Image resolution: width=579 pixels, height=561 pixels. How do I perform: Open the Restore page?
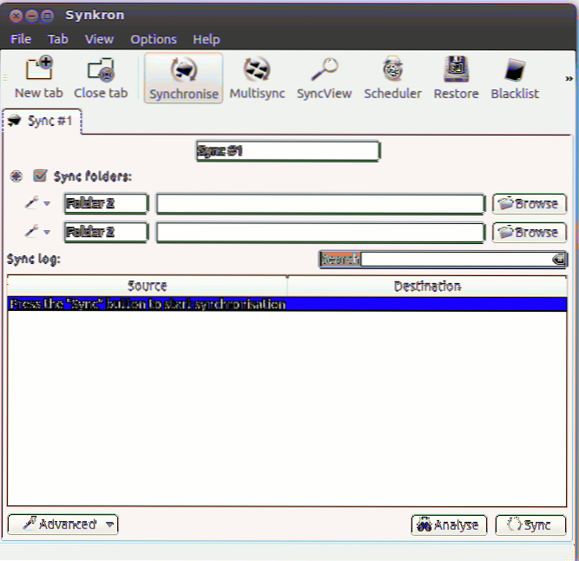point(456,77)
